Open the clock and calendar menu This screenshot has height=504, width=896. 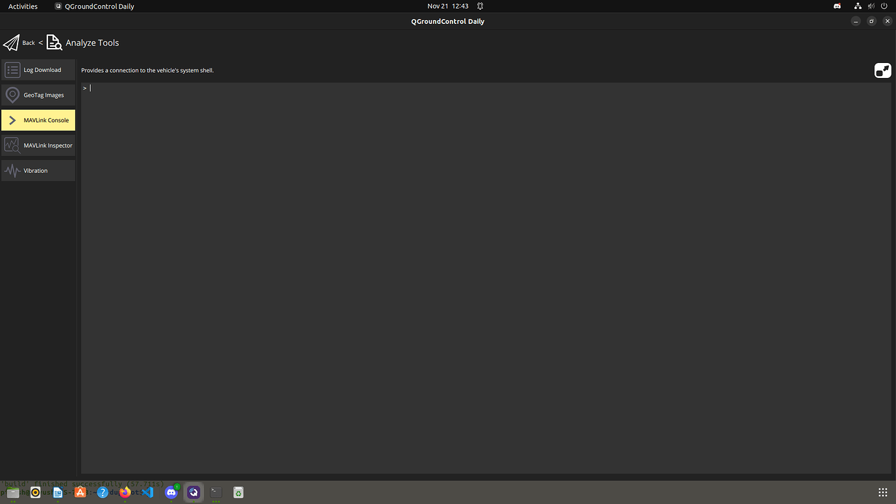447,6
